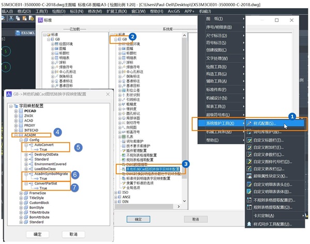Select 其他机械Cad图纸转换字段映射配置 tree item
This screenshot has height=244, width=310.
(153, 169)
